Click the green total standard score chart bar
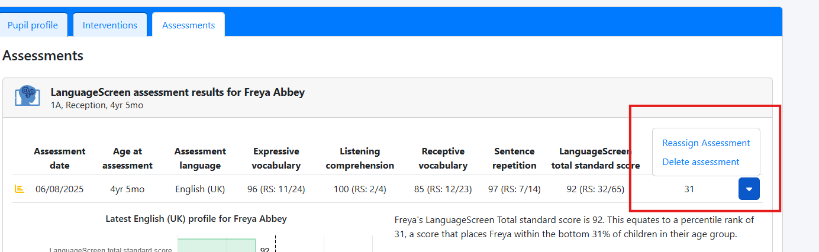 click(x=217, y=245)
